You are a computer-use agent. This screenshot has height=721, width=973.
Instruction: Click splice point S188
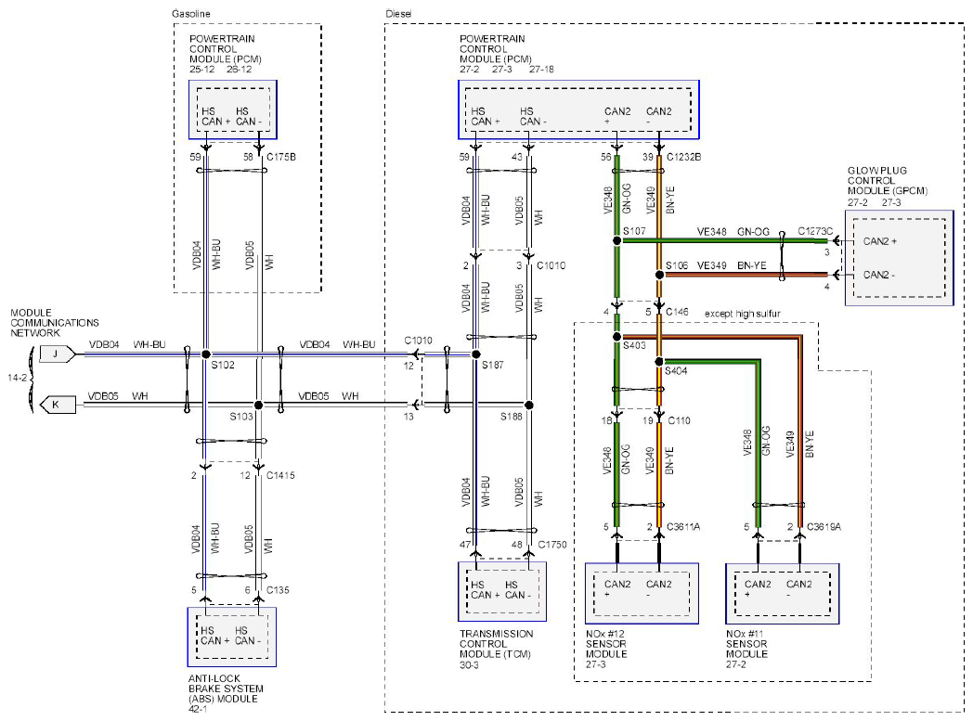[x=528, y=405]
